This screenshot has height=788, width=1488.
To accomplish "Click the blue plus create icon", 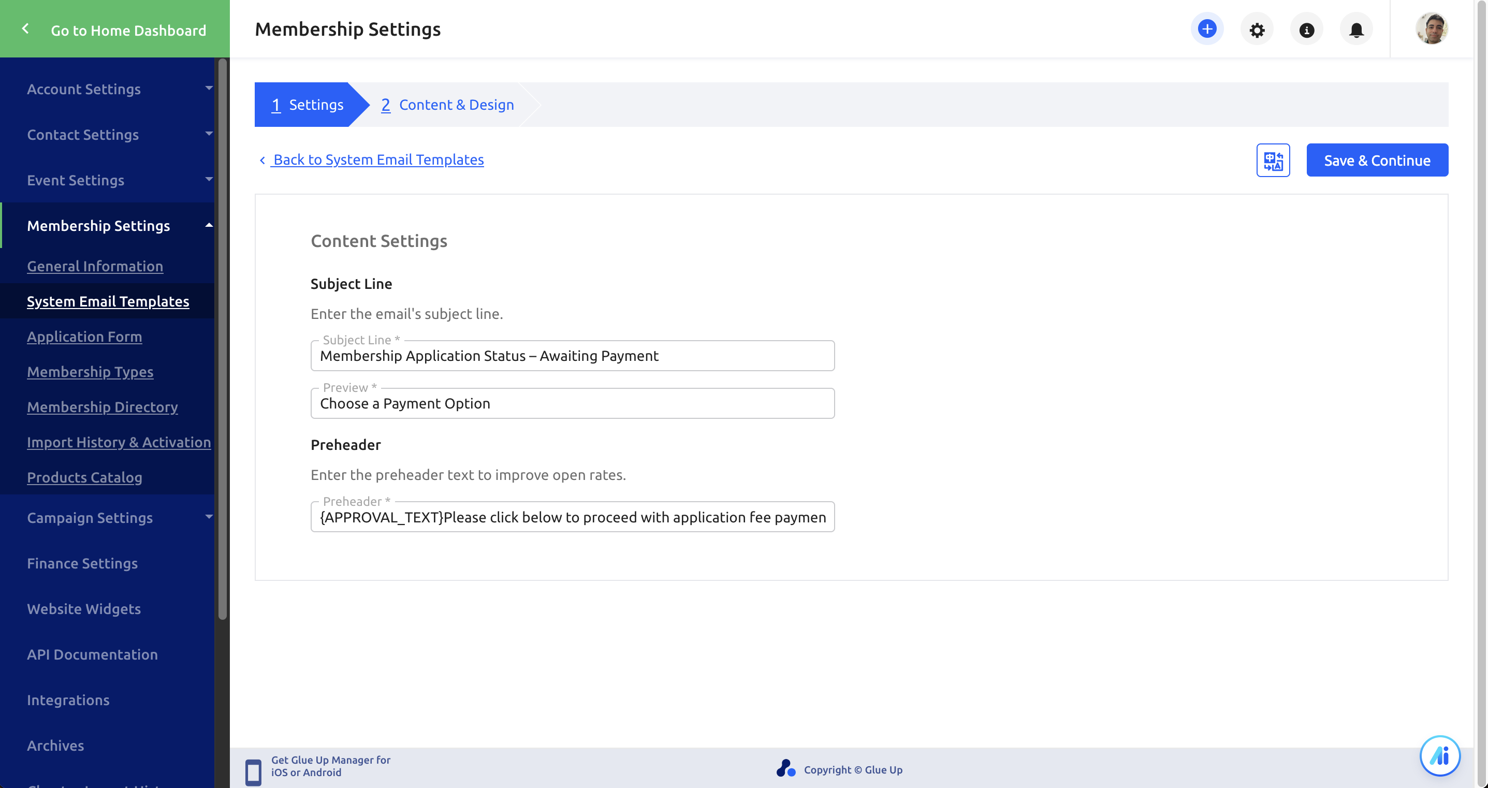I will pyautogui.click(x=1207, y=29).
